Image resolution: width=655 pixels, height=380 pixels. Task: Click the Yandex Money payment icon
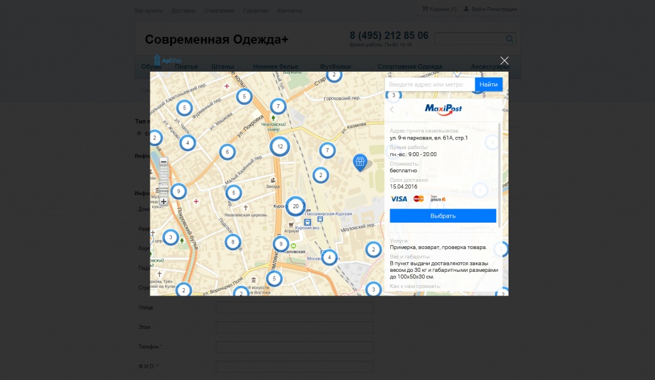pos(438,199)
